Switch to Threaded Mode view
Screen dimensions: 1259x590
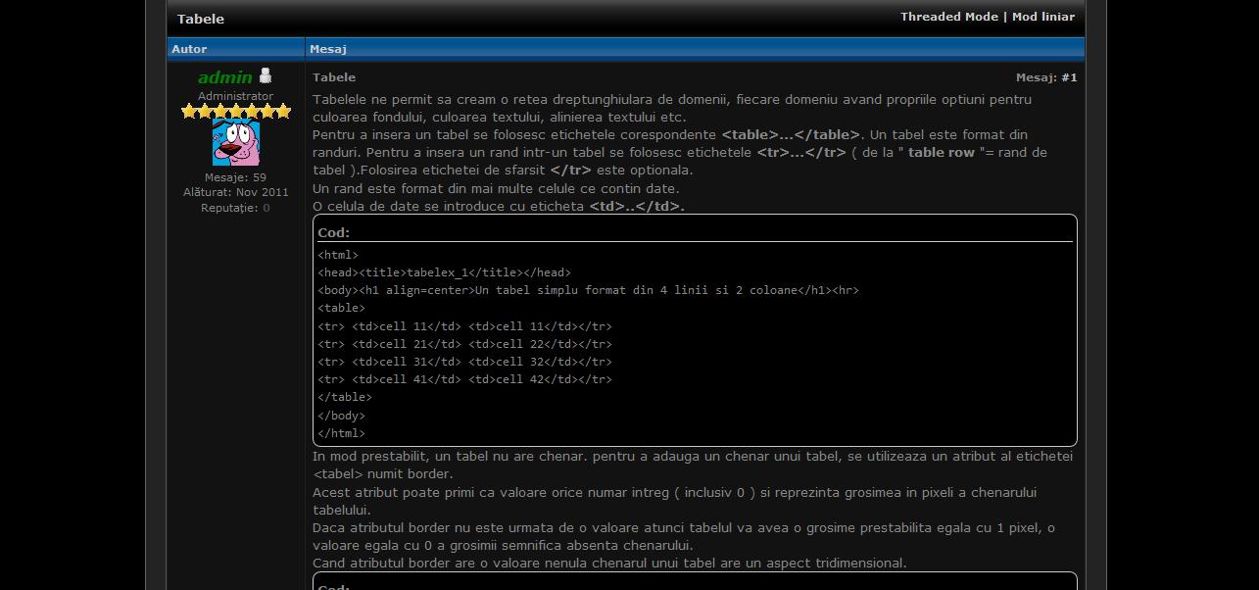point(948,17)
